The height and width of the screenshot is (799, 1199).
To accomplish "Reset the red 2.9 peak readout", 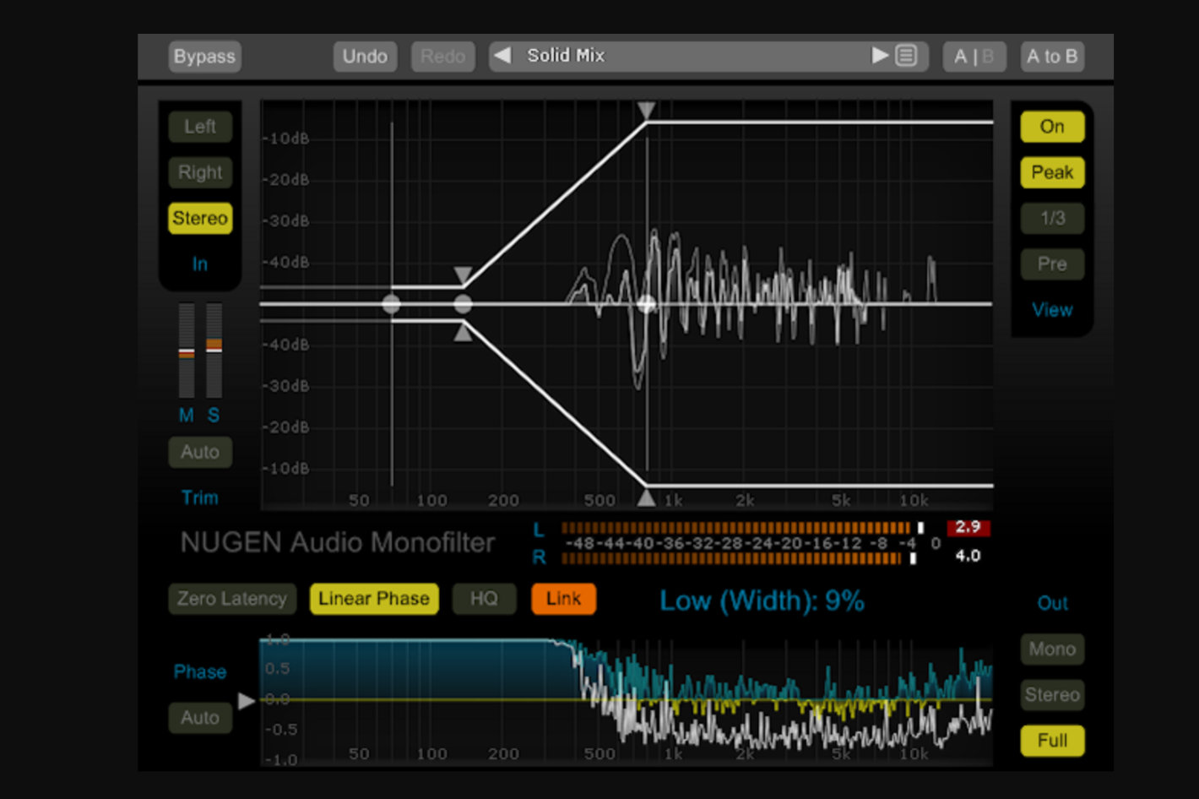I will coord(968,528).
